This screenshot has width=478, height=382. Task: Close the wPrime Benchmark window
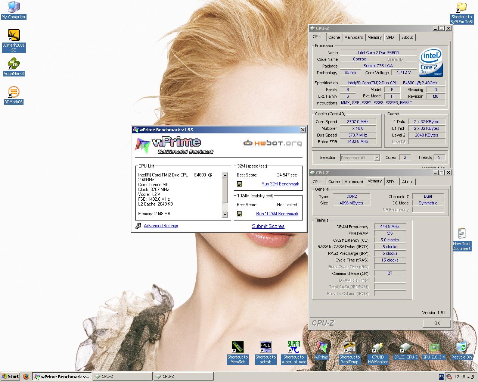point(303,130)
